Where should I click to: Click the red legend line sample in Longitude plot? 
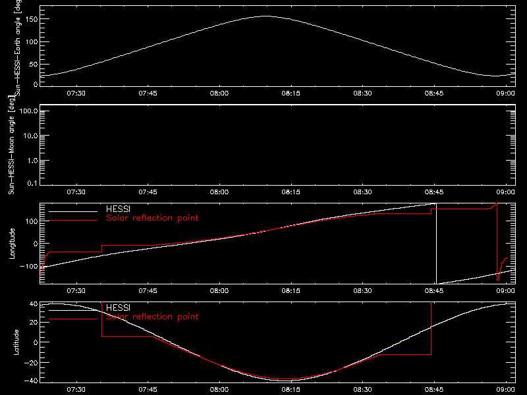click(x=73, y=221)
